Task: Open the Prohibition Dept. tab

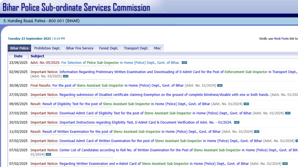Action: (47, 48)
